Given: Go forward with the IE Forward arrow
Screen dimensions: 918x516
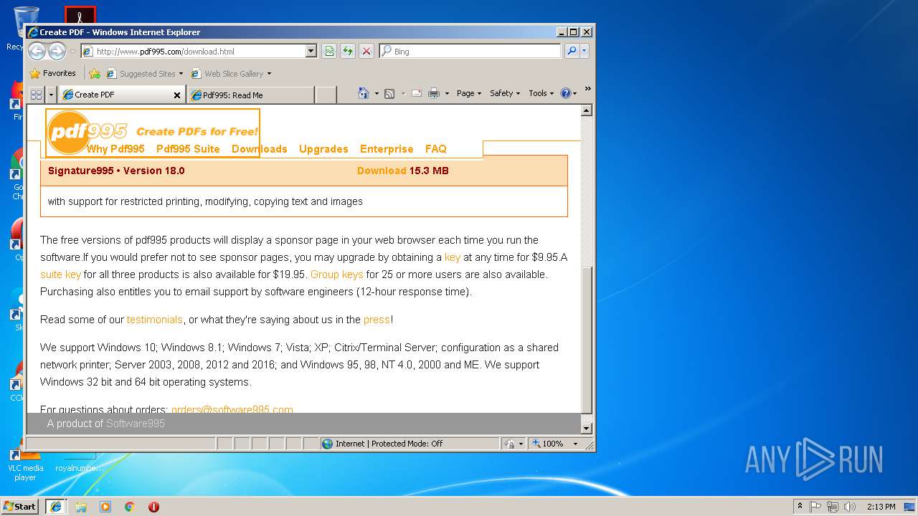Looking at the screenshot, I should tap(57, 51).
